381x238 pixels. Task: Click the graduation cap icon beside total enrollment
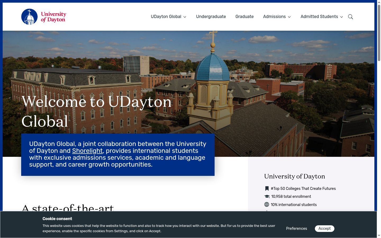point(267,196)
